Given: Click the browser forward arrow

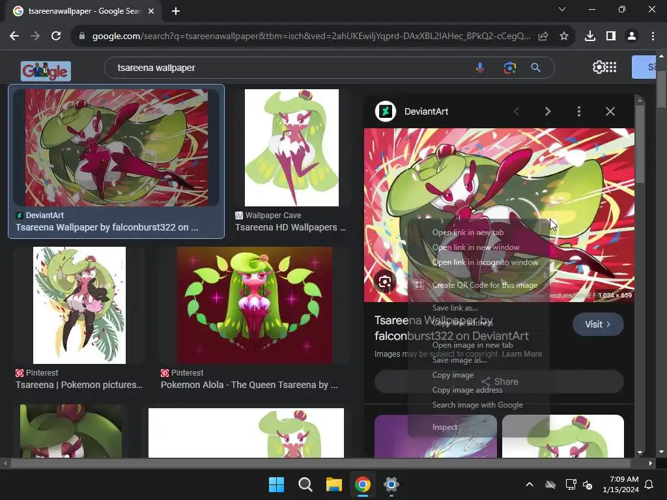Looking at the screenshot, I should [35, 36].
